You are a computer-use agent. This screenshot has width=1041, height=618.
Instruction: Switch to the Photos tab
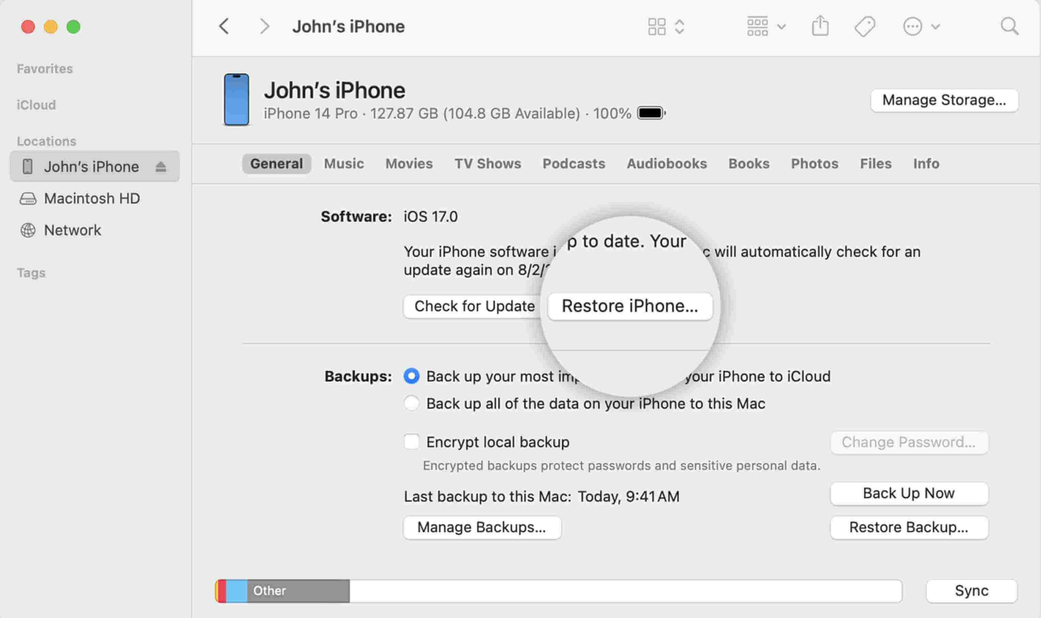[814, 164]
